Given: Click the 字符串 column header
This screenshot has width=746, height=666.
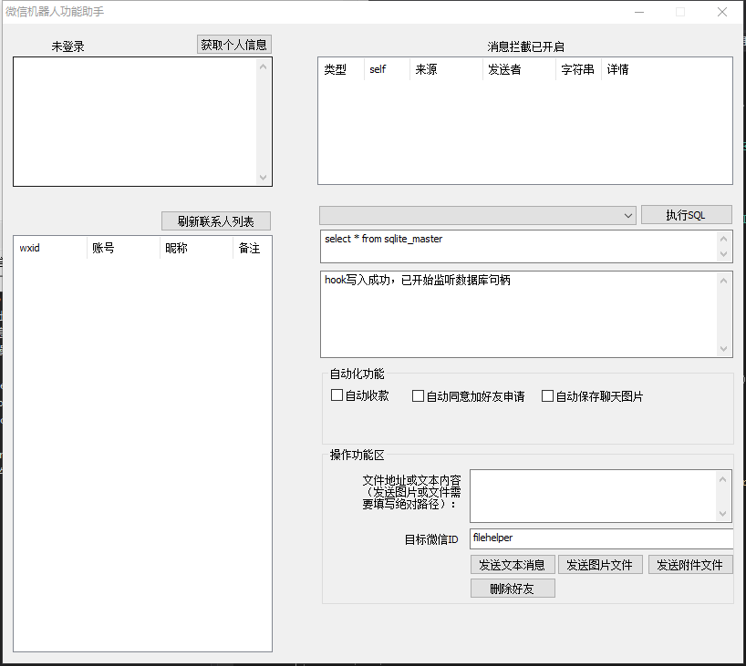Looking at the screenshot, I should tap(578, 69).
